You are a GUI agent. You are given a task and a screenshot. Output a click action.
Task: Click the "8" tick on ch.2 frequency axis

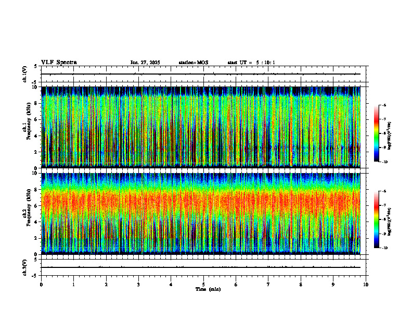(36, 190)
